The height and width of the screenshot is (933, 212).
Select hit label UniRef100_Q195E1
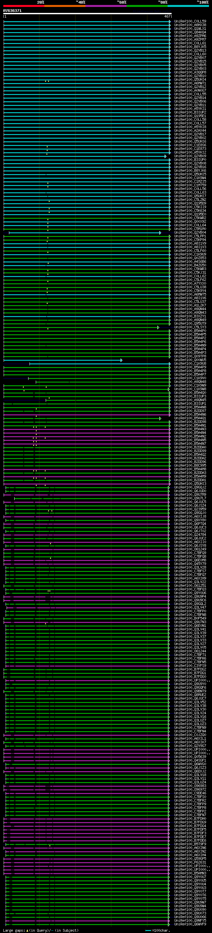[190, 116]
